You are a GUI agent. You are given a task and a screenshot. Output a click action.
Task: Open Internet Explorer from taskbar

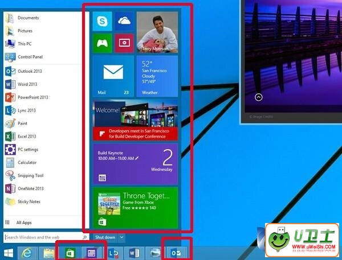coord(27,253)
